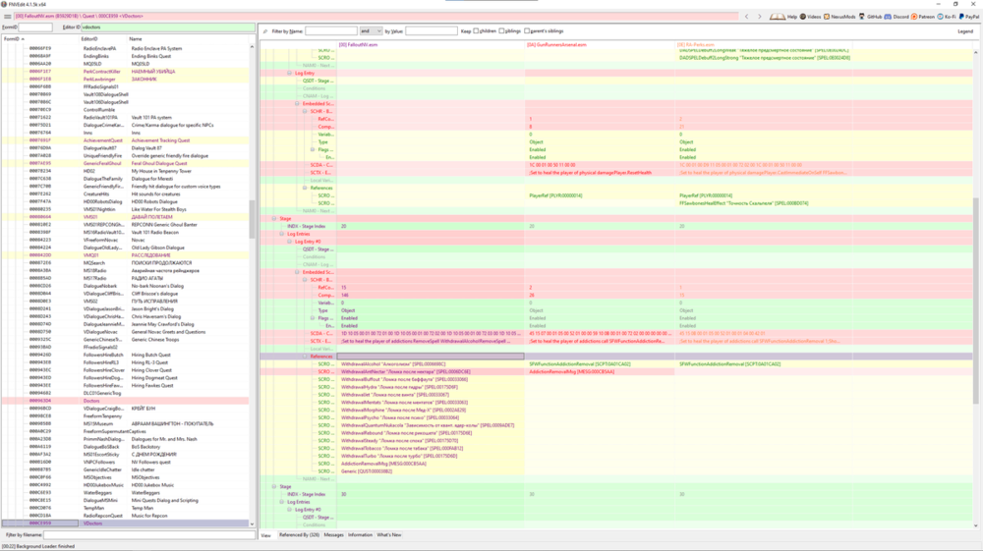Go back with the navigation arrow
The width and height of the screenshot is (983, 551).
coord(747,17)
